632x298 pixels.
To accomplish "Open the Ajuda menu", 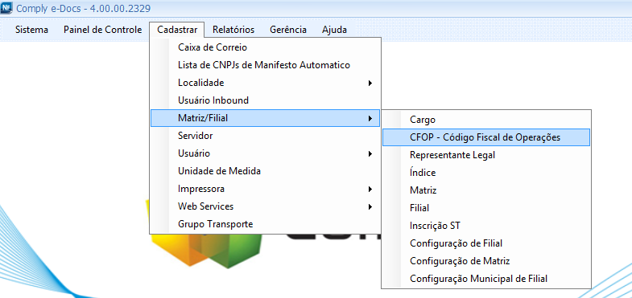I will pos(335,30).
